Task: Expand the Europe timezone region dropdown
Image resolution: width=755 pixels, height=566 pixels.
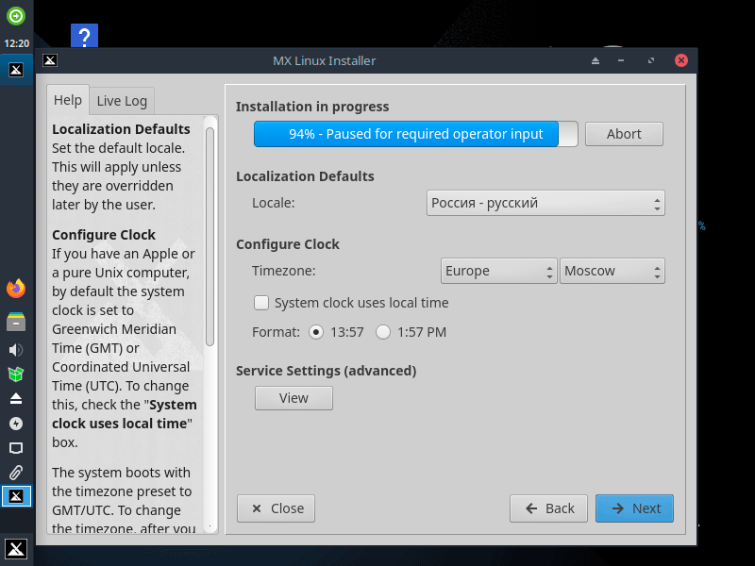Action: (x=499, y=271)
